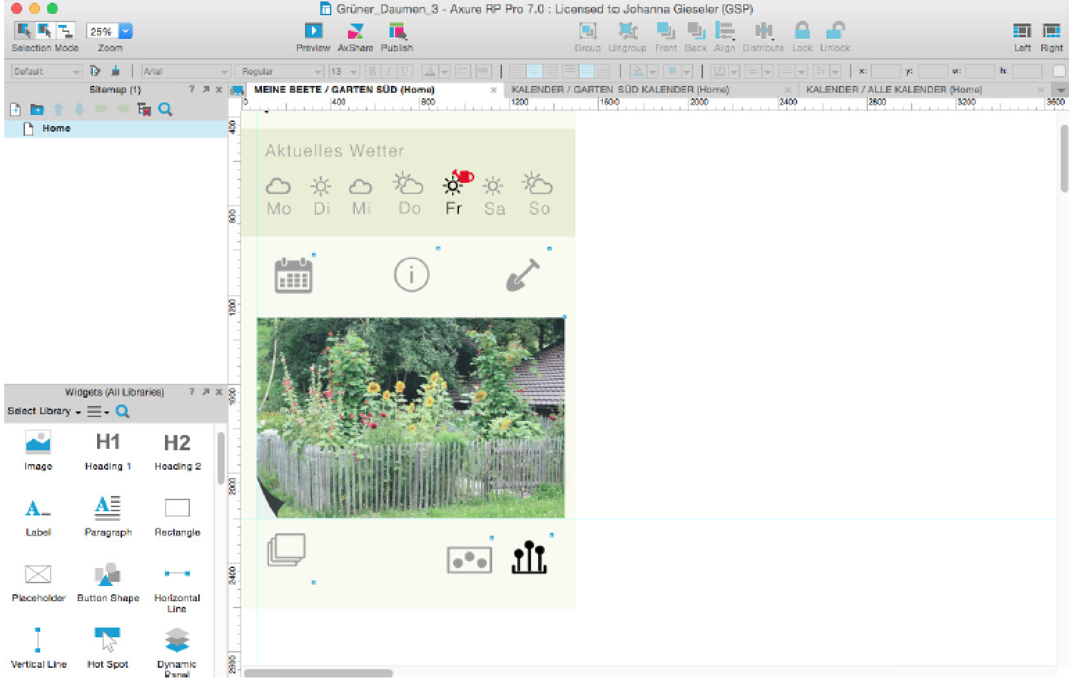Add a new folder in Sitemap
This screenshot has height=683, width=1069.
(37, 109)
